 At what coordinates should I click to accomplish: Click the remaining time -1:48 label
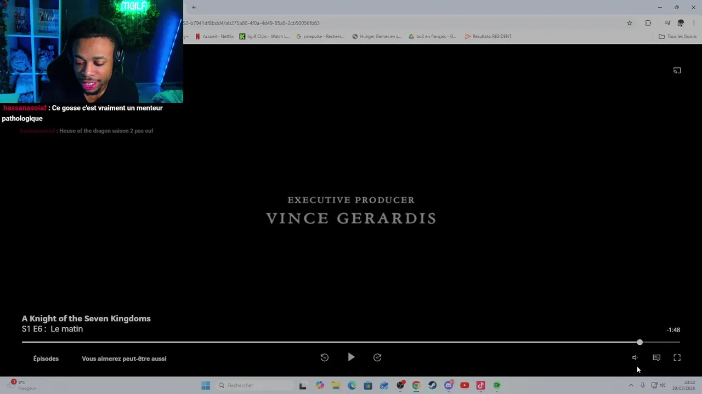pos(673,330)
